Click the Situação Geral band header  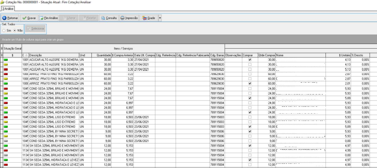(12, 49)
